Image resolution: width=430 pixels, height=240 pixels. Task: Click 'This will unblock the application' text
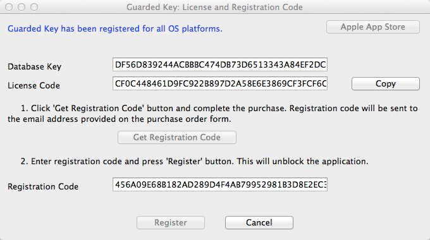[x=302, y=161]
